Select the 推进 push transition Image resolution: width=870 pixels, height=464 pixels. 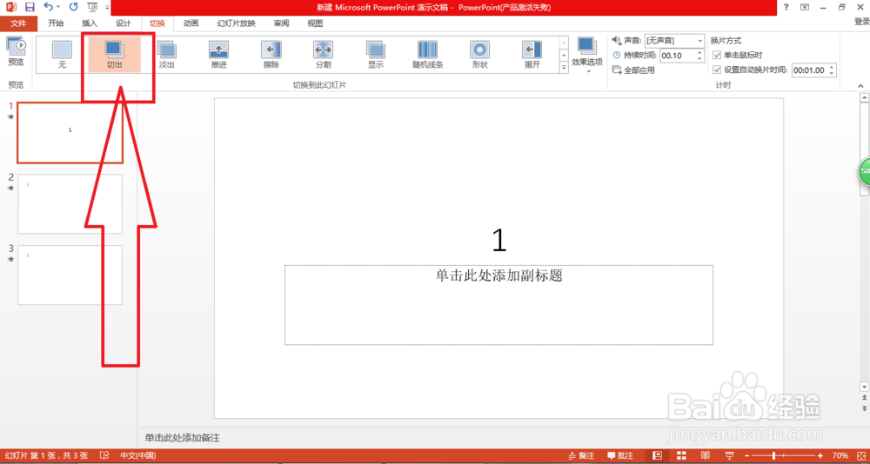click(218, 55)
